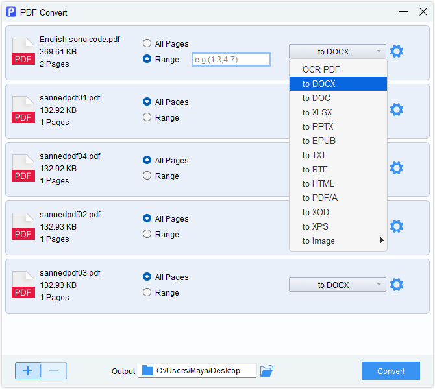Choose to PDF/A from format list
Screen dimensions: 435x389
(319, 198)
